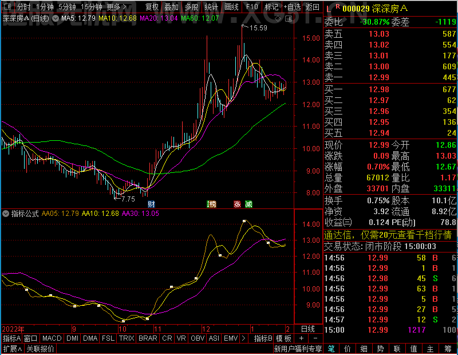This screenshot has width=458, height=355.
Task: Open the 关联报价 related quotes tab
Action: click(40, 349)
